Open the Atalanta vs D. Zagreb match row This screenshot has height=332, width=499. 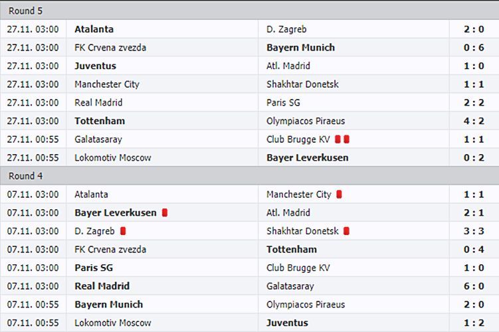tap(250, 29)
